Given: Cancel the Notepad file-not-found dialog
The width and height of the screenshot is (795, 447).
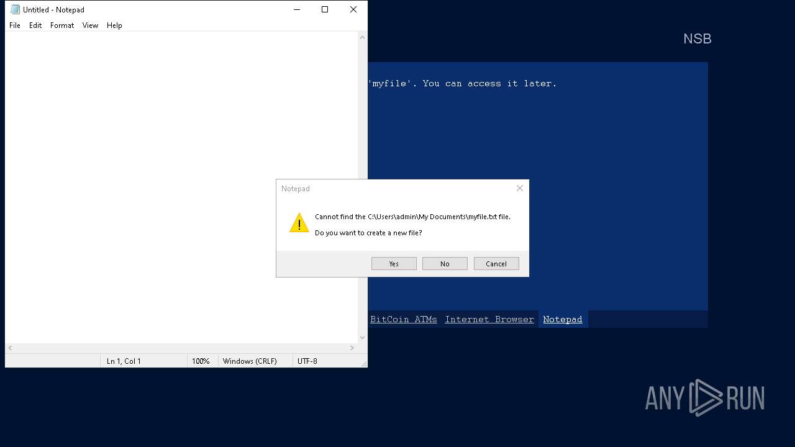Looking at the screenshot, I should (x=496, y=264).
